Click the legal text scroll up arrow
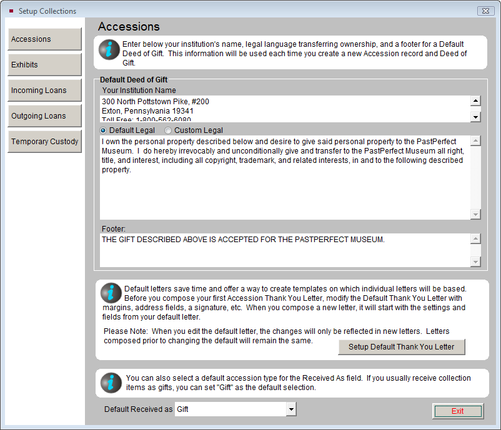Screen dimensions: 501x430 point(476,141)
